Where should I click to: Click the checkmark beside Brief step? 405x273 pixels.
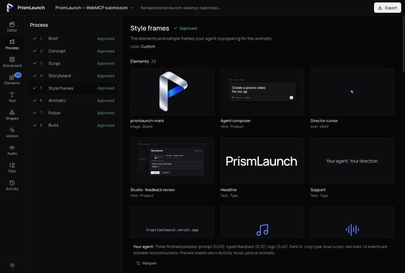(35, 38)
